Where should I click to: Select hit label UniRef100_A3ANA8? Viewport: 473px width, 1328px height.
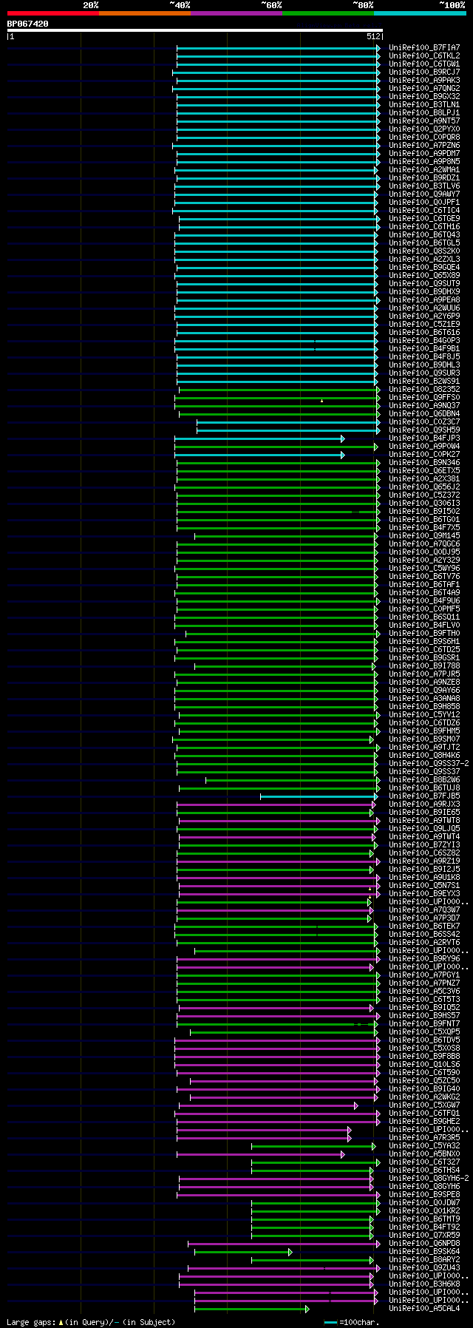coord(424,699)
